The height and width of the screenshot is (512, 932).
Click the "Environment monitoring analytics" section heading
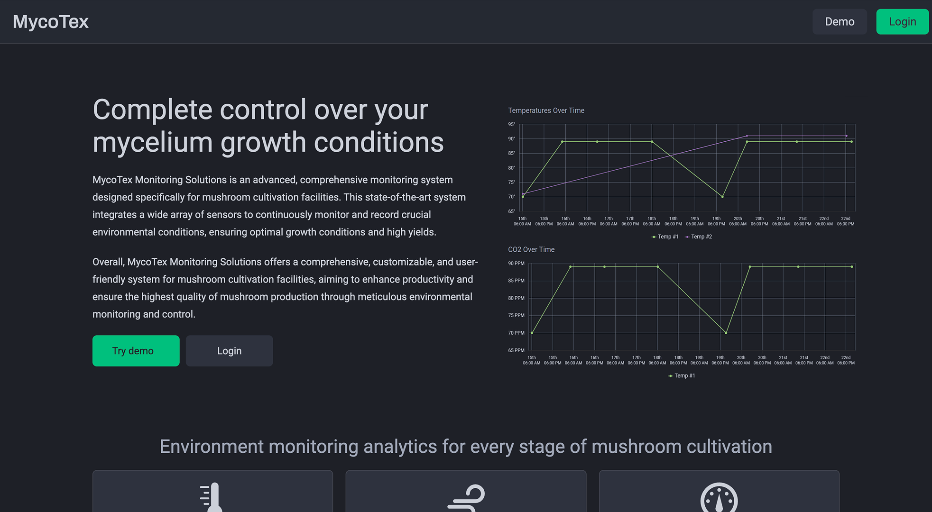pyautogui.click(x=466, y=447)
